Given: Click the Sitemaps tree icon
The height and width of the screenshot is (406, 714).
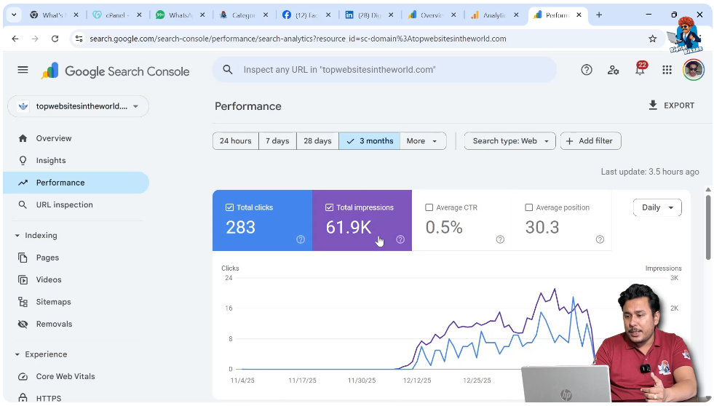Looking at the screenshot, I should click(x=23, y=302).
